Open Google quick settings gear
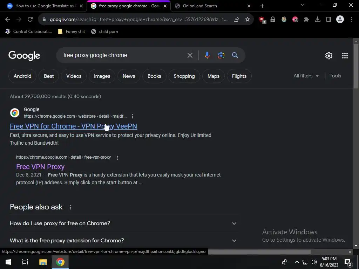 329,56
